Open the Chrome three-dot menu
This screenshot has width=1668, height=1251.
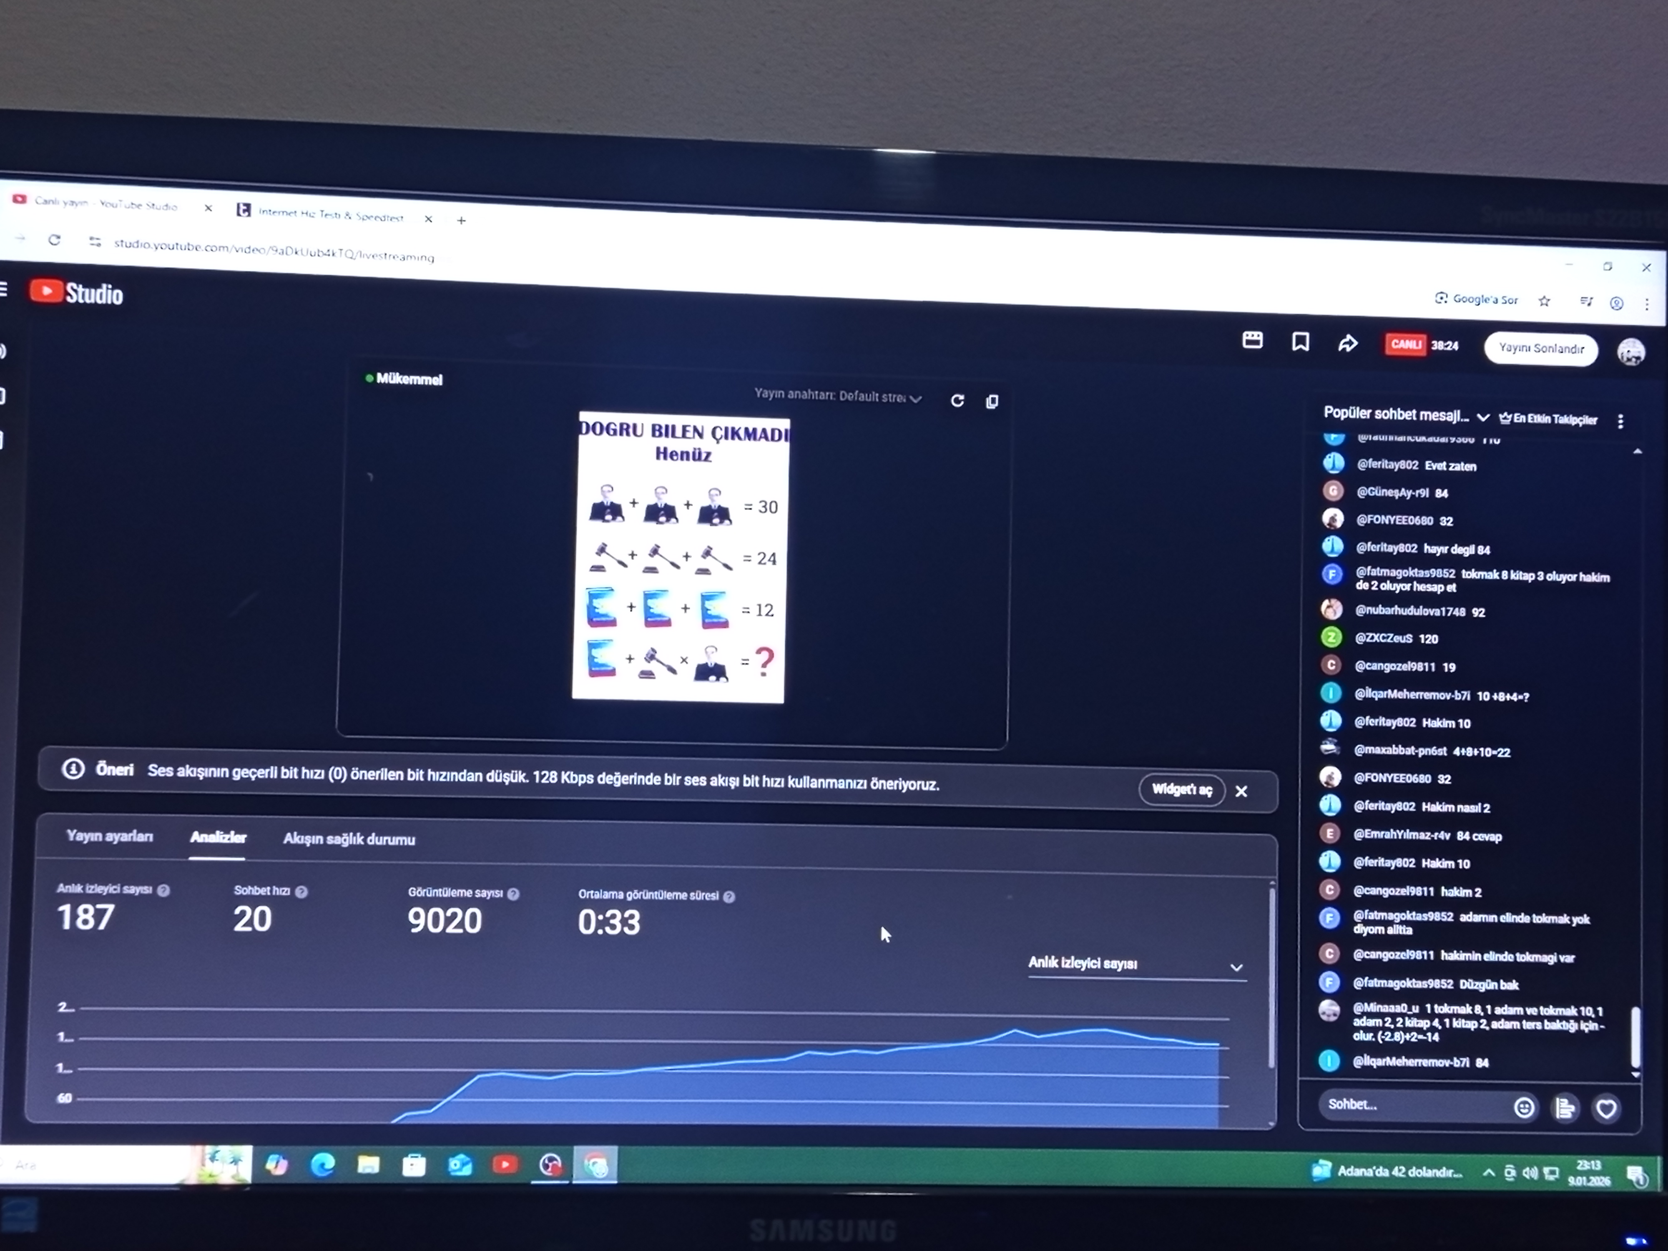click(1647, 304)
